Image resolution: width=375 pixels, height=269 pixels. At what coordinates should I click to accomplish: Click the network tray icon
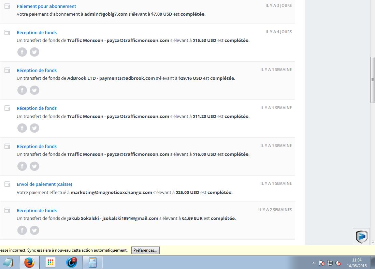[x=330, y=263]
